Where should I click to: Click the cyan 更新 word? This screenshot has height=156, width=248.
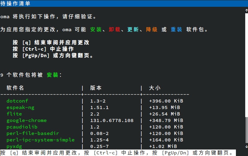133,29
